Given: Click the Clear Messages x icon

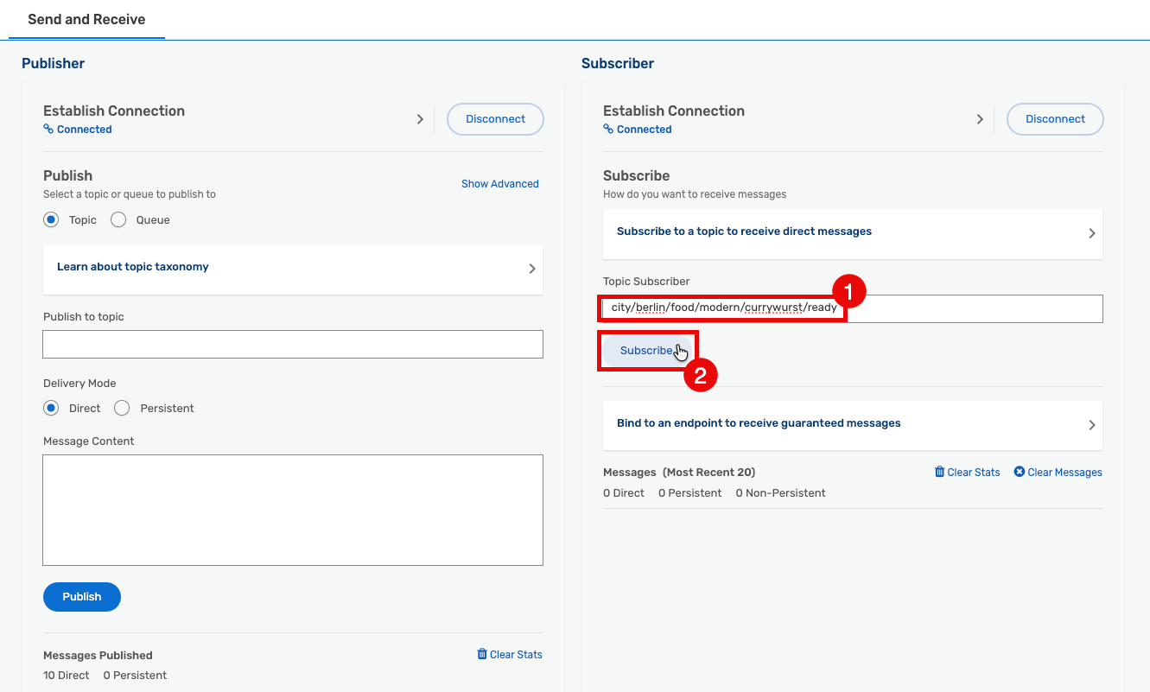Looking at the screenshot, I should point(1019,472).
